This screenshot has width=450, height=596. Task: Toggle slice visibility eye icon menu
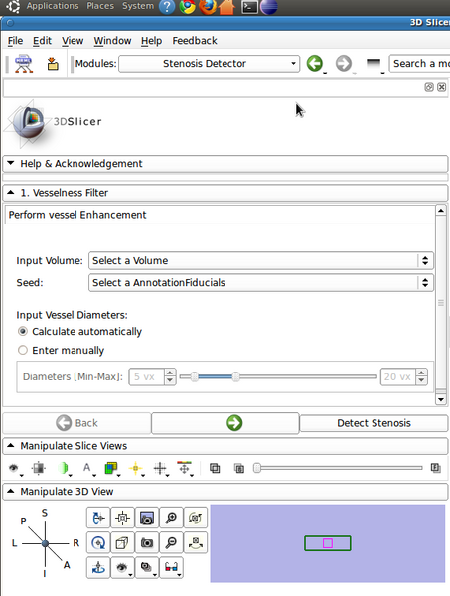(15, 468)
